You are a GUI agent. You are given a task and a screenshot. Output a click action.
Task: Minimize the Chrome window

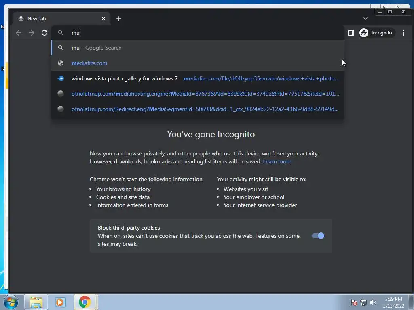379,12
